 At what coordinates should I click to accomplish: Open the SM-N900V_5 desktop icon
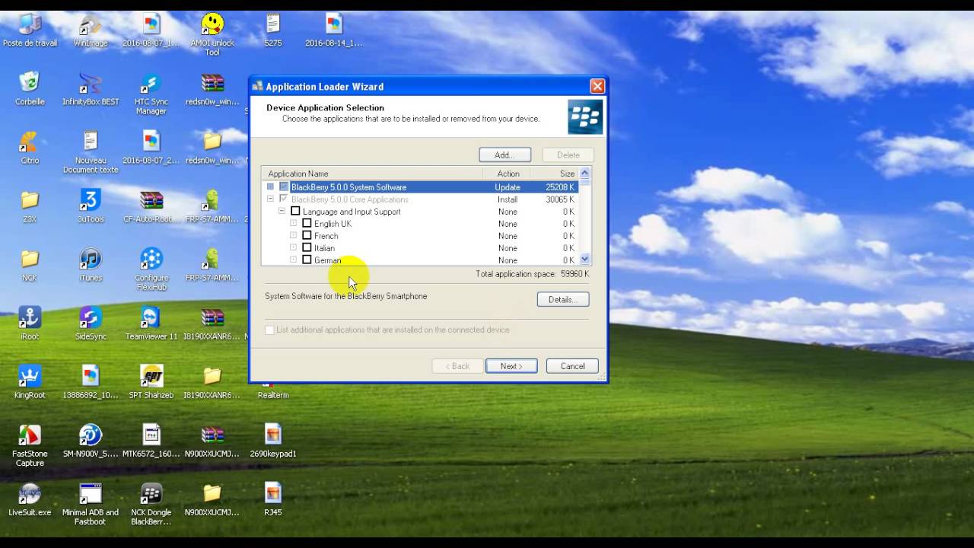91,441
